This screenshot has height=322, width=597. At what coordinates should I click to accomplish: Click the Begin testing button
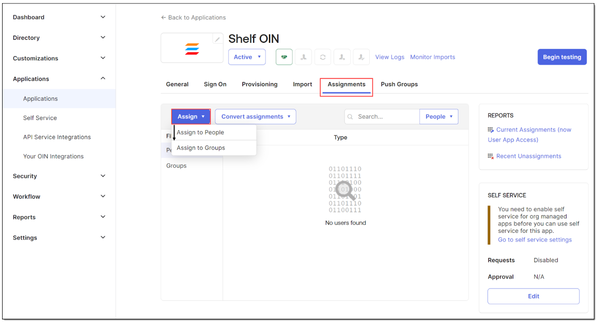pos(562,57)
